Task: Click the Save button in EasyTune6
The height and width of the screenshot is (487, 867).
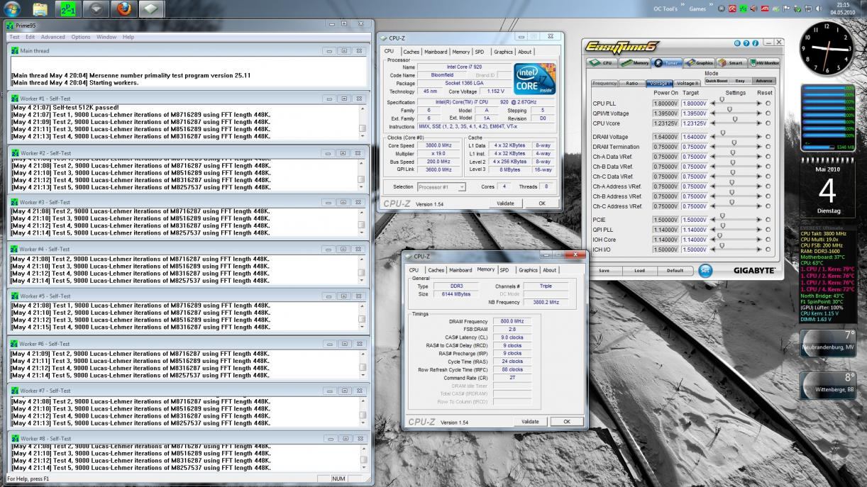Action: (604, 270)
